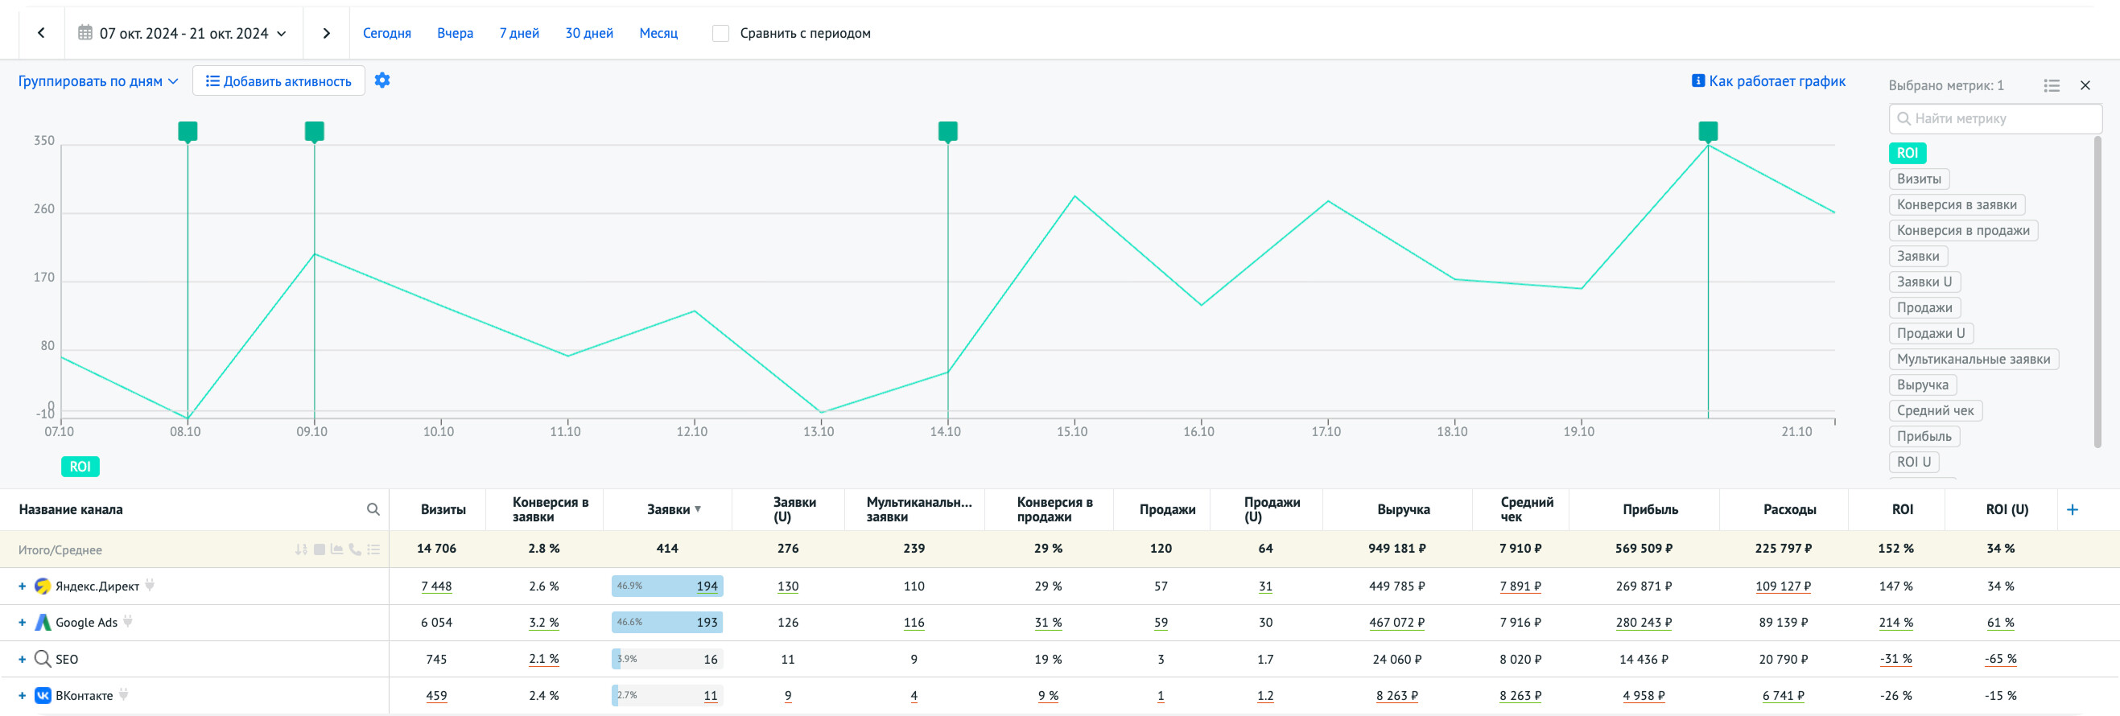The height and width of the screenshot is (716, 2120).
Task: Toggle off the ROI metric chip
Action: click(x=1906, y=153)
